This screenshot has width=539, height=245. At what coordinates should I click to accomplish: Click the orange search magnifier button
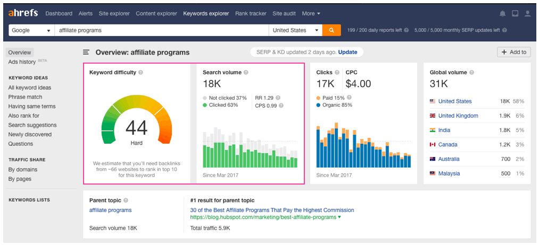pyautogui.click(x=331, y=30)
